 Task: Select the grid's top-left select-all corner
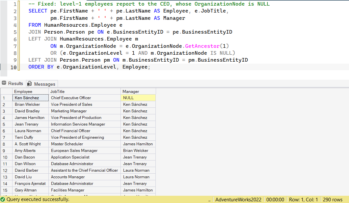point(7,91)
